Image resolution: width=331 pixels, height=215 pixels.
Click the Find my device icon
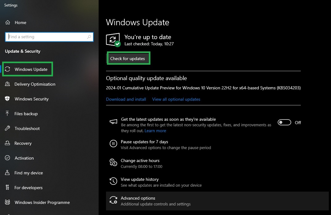[x=7, y=172]
